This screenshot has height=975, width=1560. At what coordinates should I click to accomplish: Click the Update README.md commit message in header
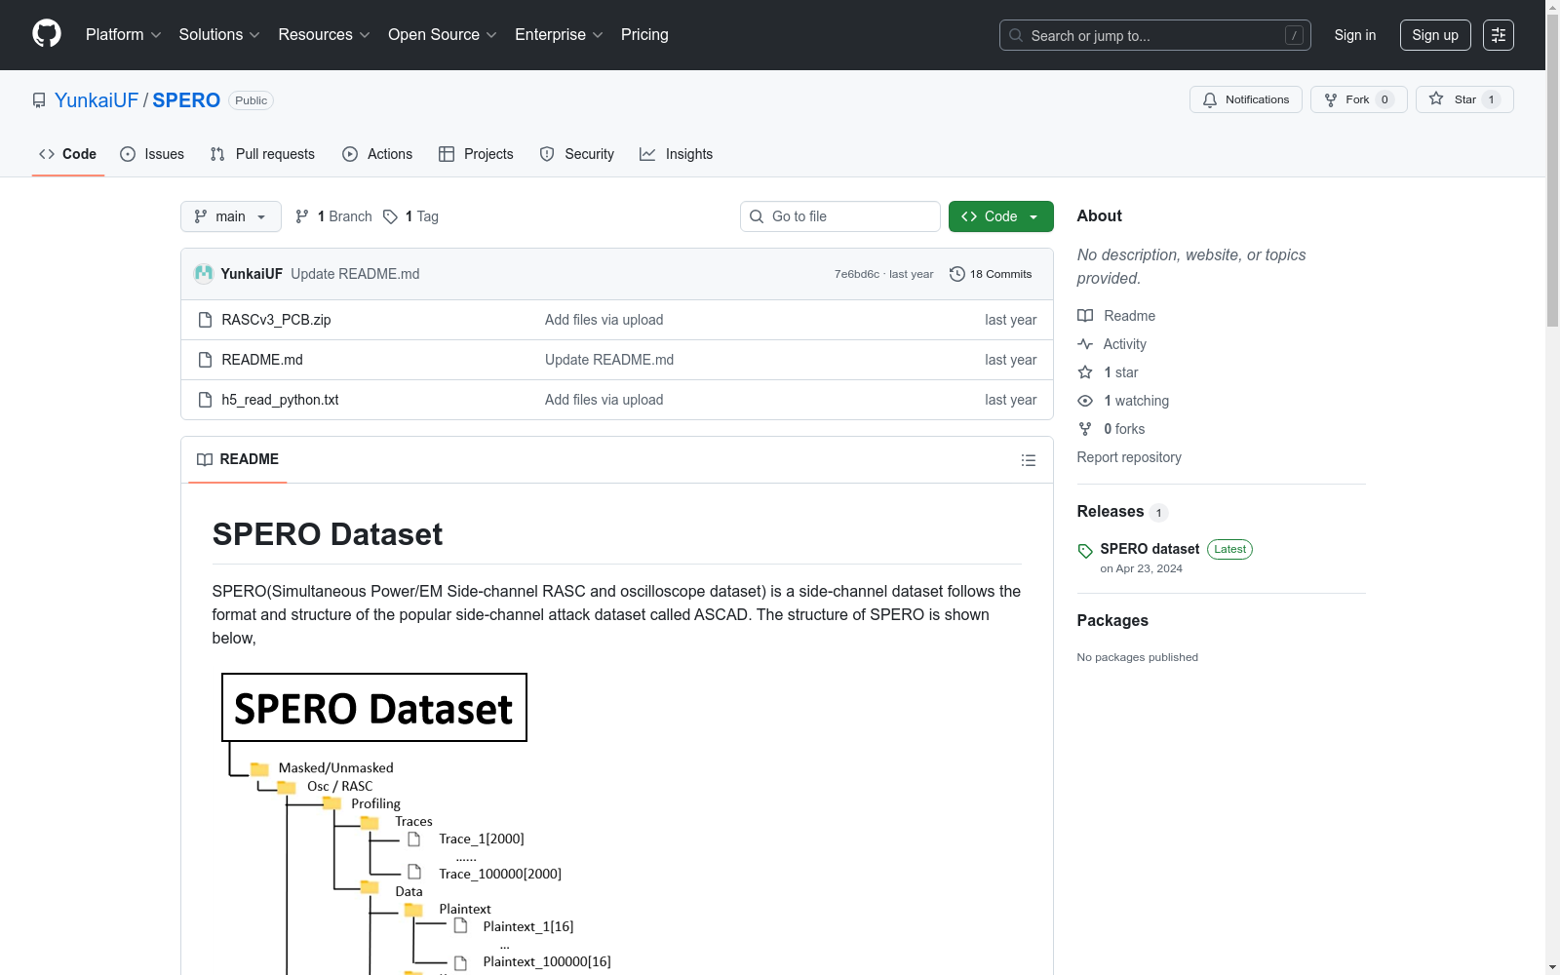[x=355, y=274]
